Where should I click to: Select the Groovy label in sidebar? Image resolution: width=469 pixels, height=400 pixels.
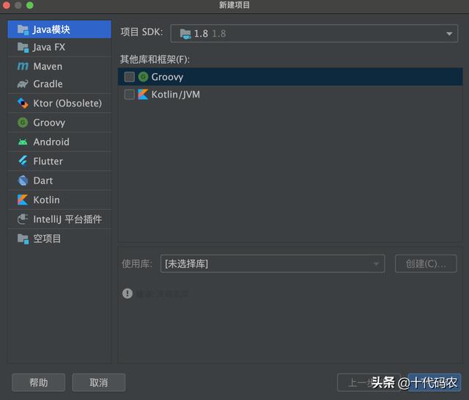(49, 123)
